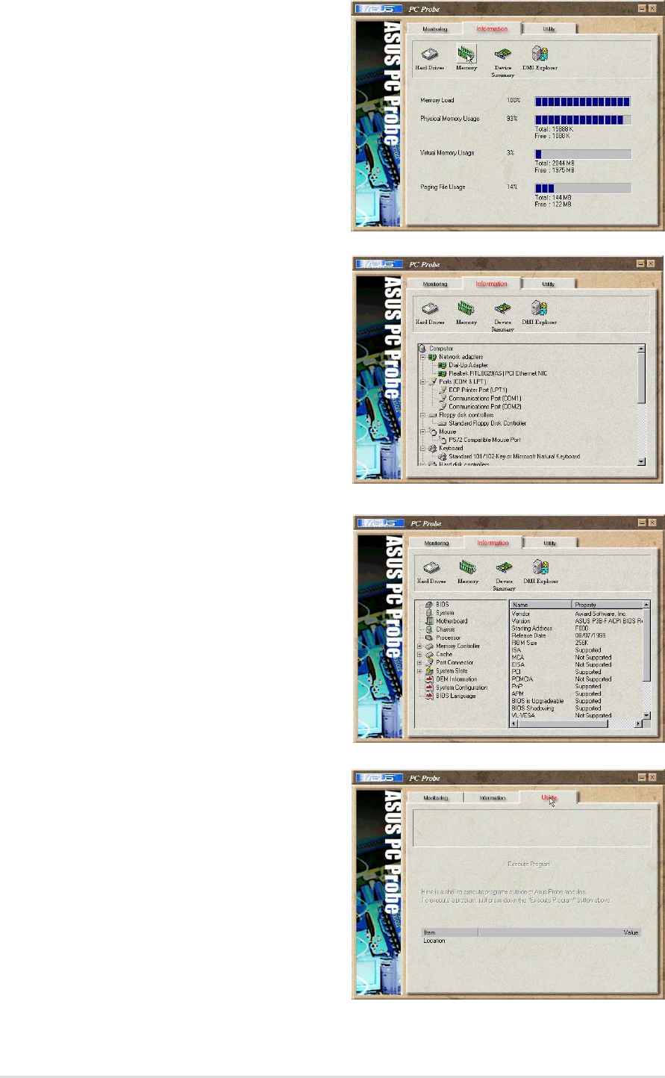Click device tree scrollbar down arrow
The image size is (665, 1078).
pos(642,462)
